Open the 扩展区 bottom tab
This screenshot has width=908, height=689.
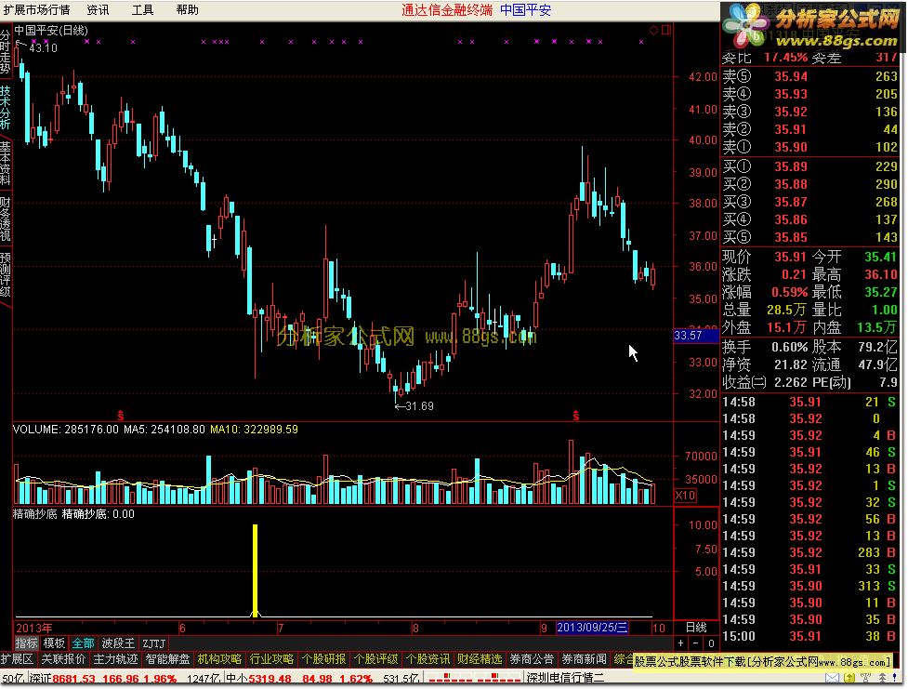[x=18, y=659]
